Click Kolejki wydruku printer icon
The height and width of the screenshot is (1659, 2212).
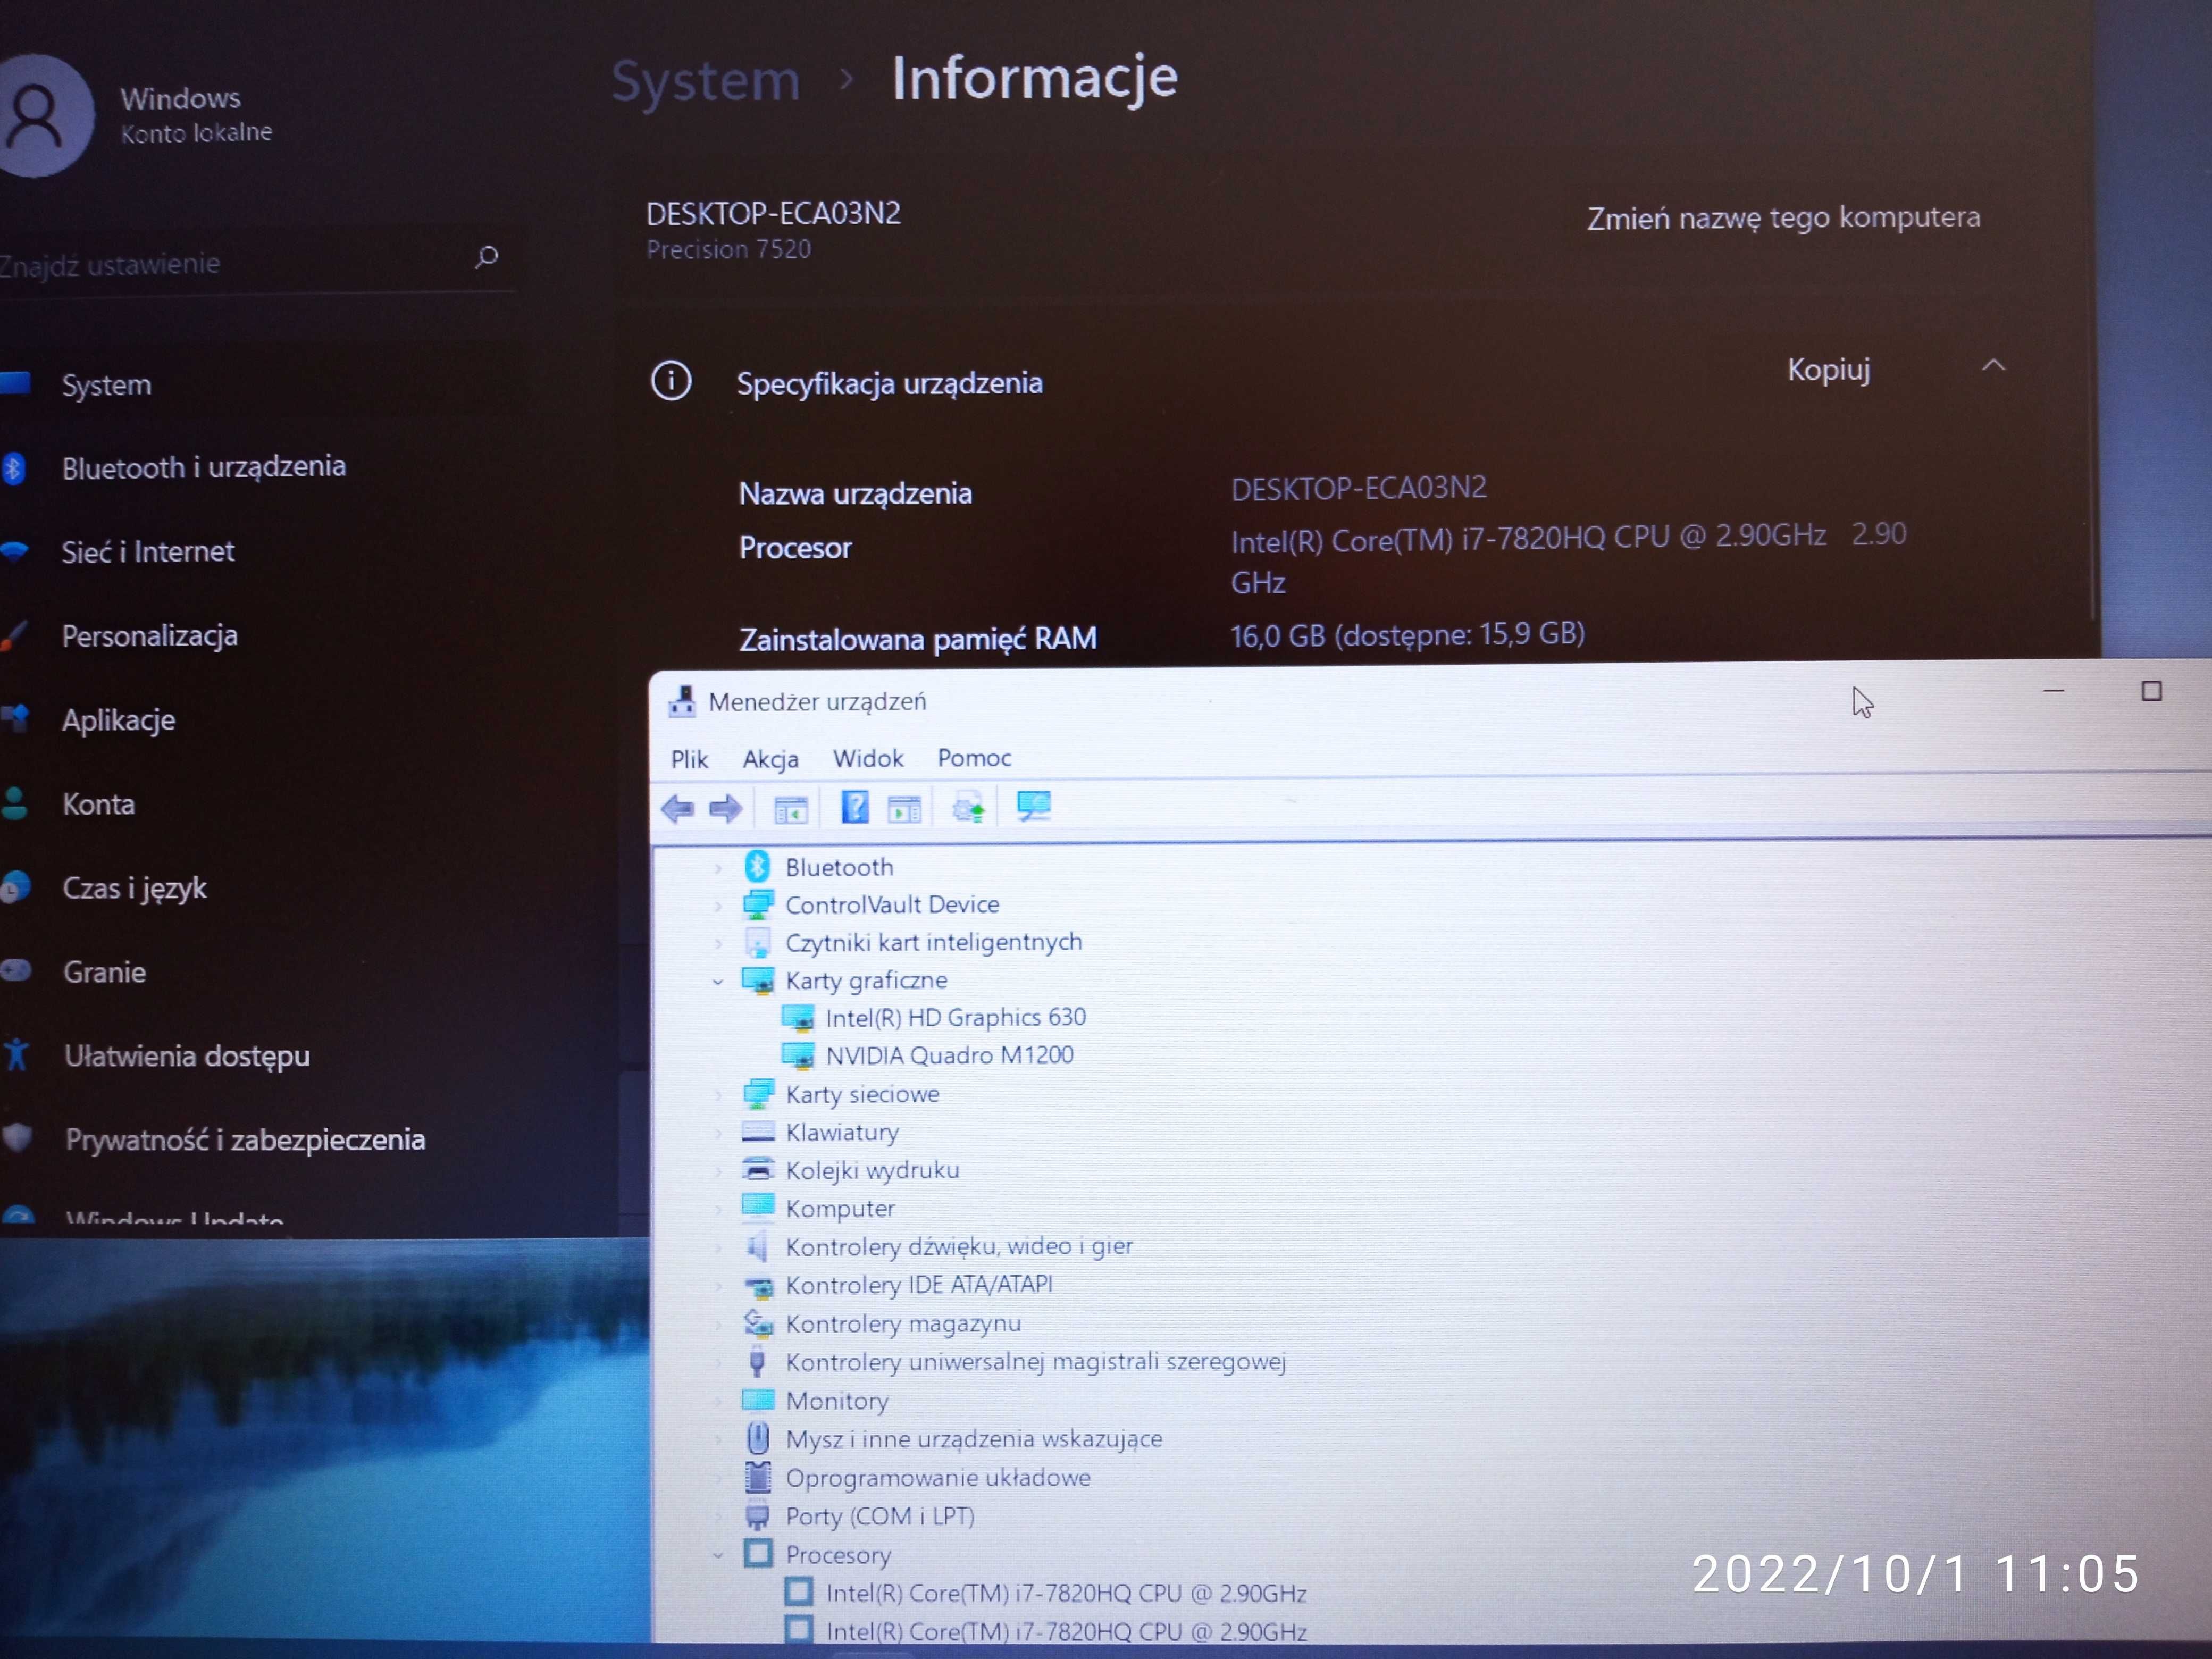pyautogui.click(x=758, y=1169)
